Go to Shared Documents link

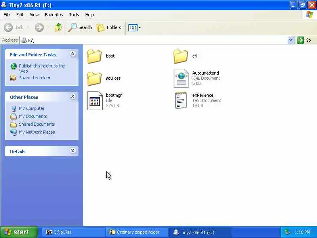[x=37, y=124]
